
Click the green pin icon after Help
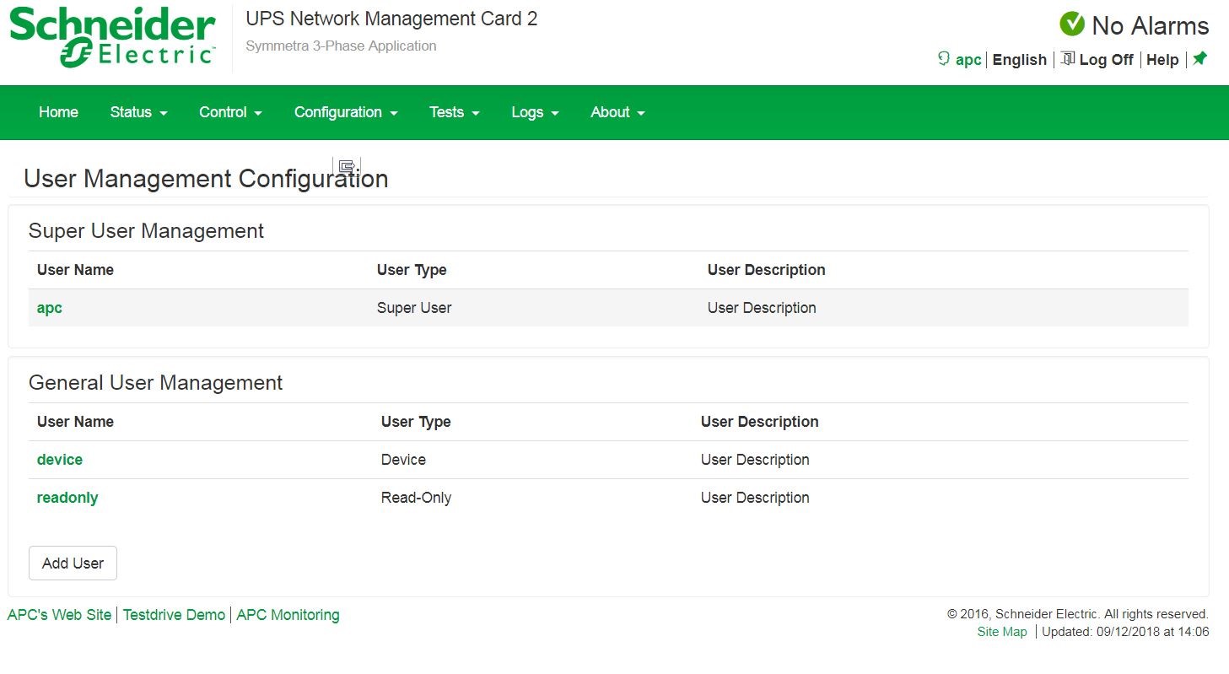point(1199,59)
